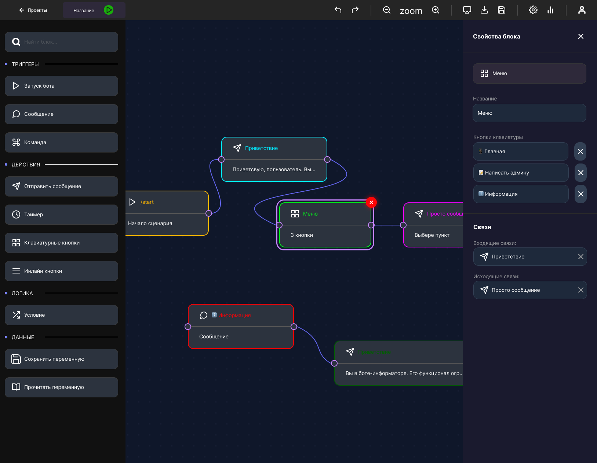Delete outgoing link to Просто сообщение
The height and width of the screenshot is (463, 597).
581,290
